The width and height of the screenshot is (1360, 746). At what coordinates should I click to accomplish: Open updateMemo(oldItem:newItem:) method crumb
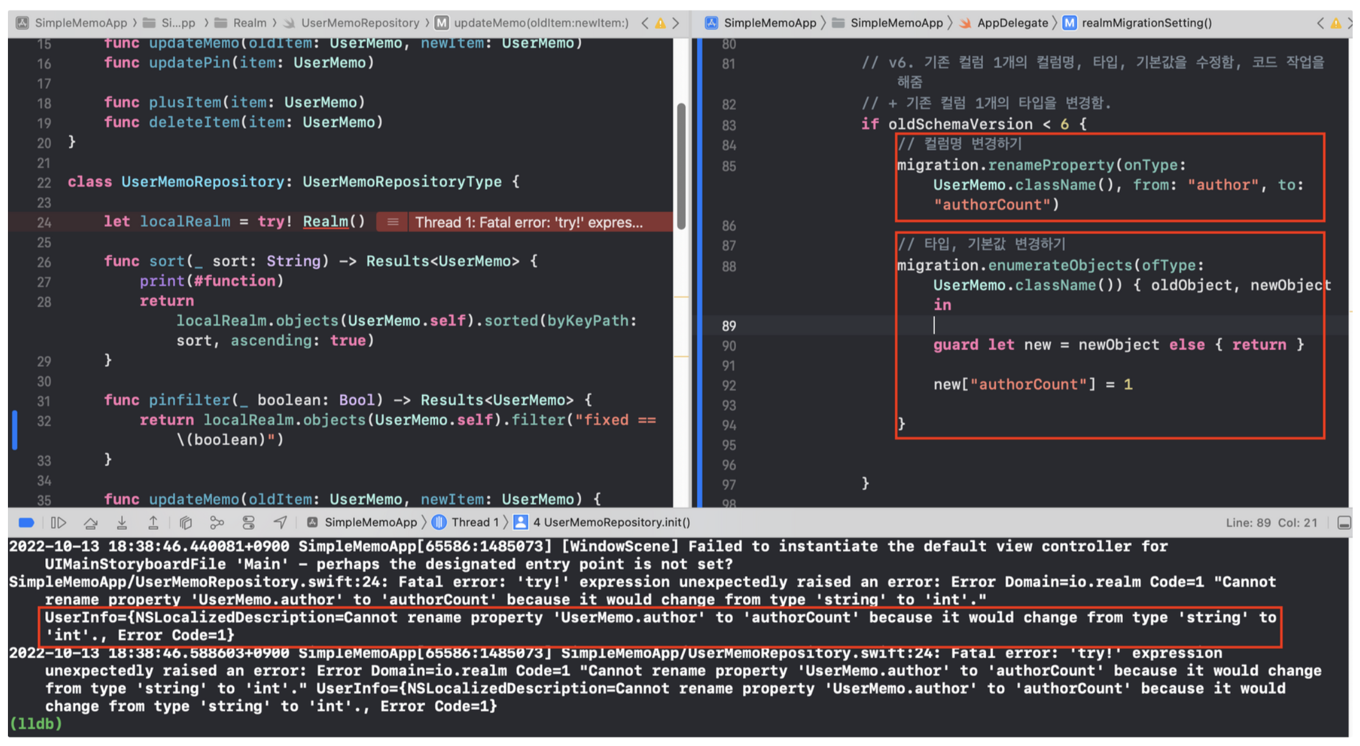tap(532, 23)
